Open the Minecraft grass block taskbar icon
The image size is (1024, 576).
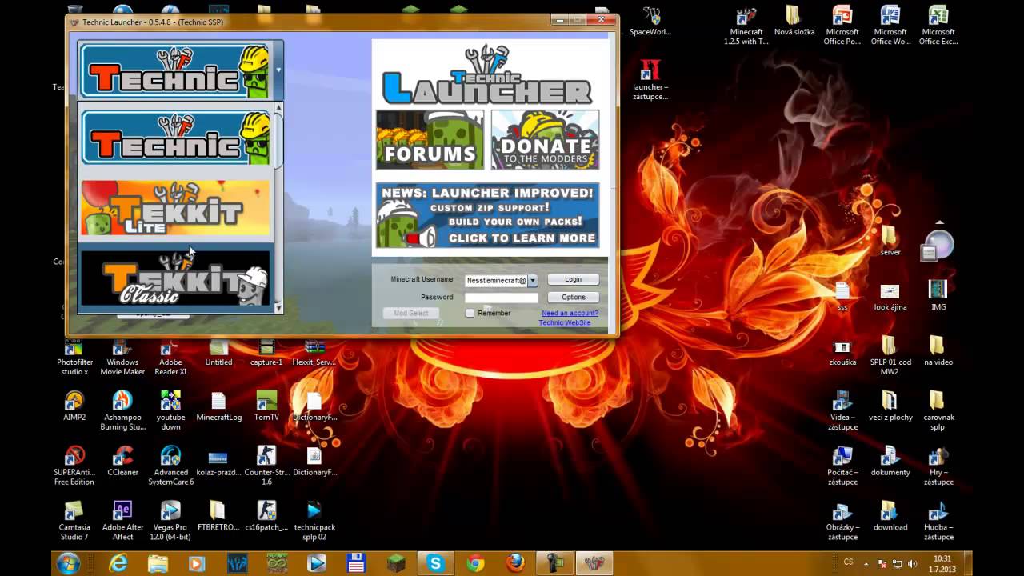tap(396, 563)
